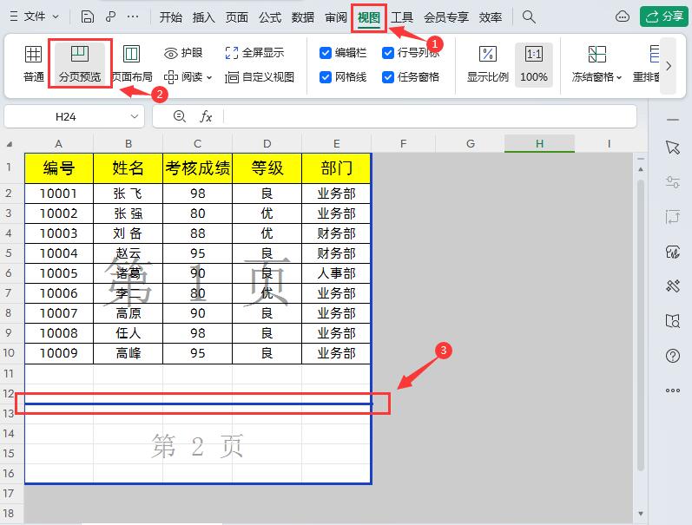Reset zoom to 100%

tap(534, 64)
